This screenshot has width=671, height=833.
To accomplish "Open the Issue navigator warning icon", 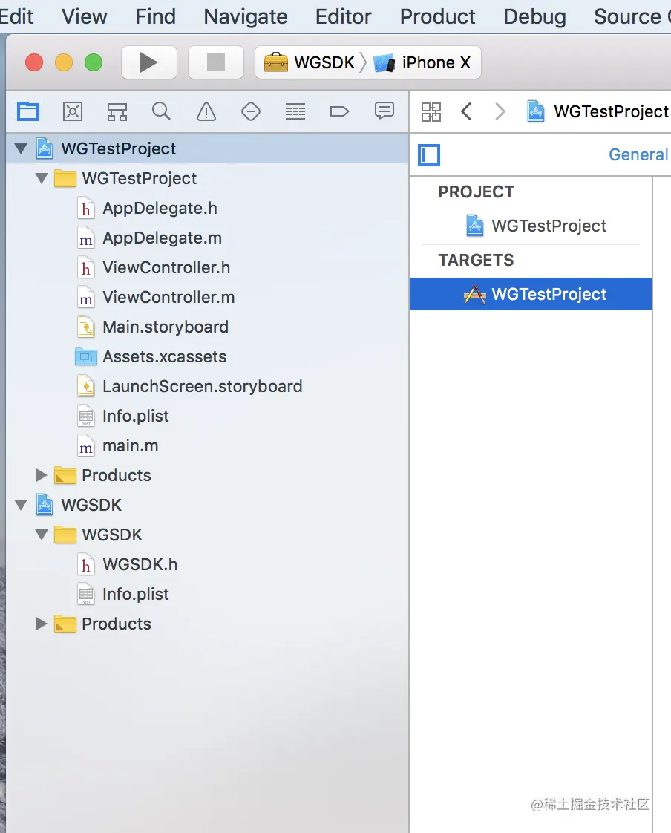I will pos(206,111).
